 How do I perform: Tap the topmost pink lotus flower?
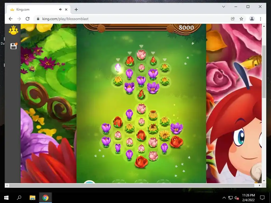[141, 55]
